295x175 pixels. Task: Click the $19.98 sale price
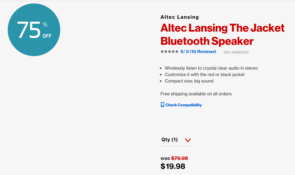pyautogui.click(x=173, y=166)
